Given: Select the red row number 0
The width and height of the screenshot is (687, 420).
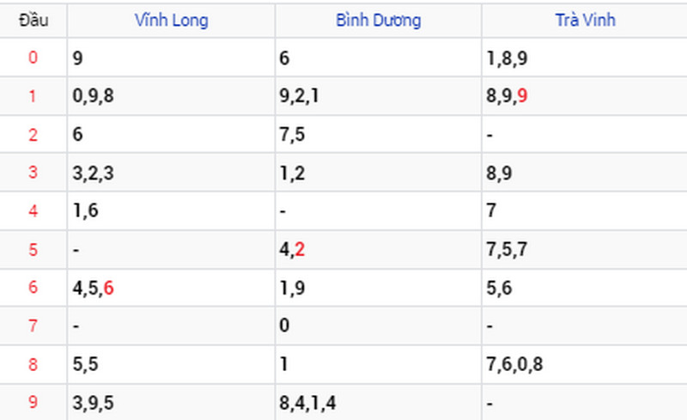Looking at the screenshot, I should click(33, 58).
